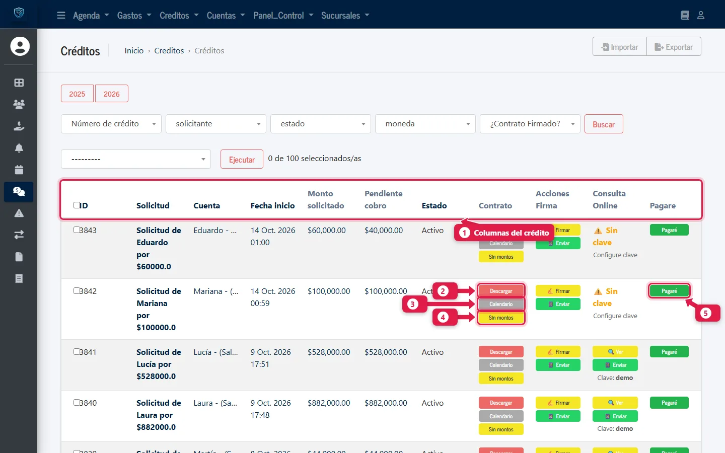Screen dimensions: 725x453
Task: Open the active credits chat-dollar sidebar icon
Action: tap(19, 191)
